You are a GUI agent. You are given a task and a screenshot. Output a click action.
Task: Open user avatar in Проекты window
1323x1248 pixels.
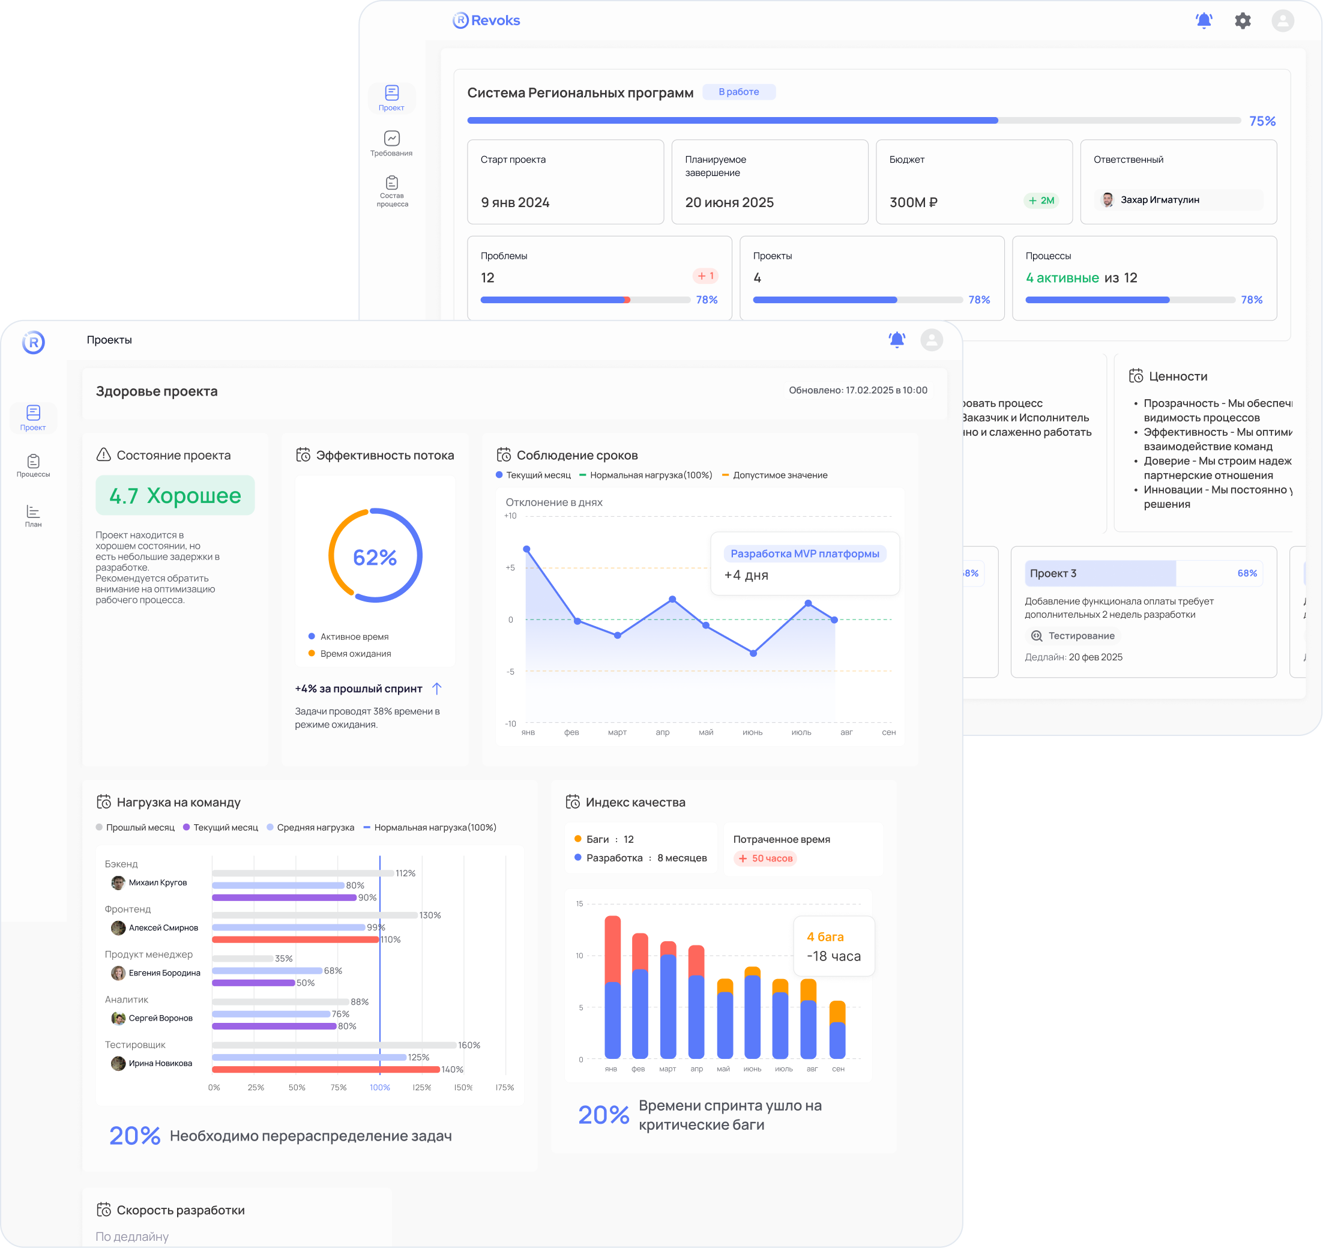point(931,340)
